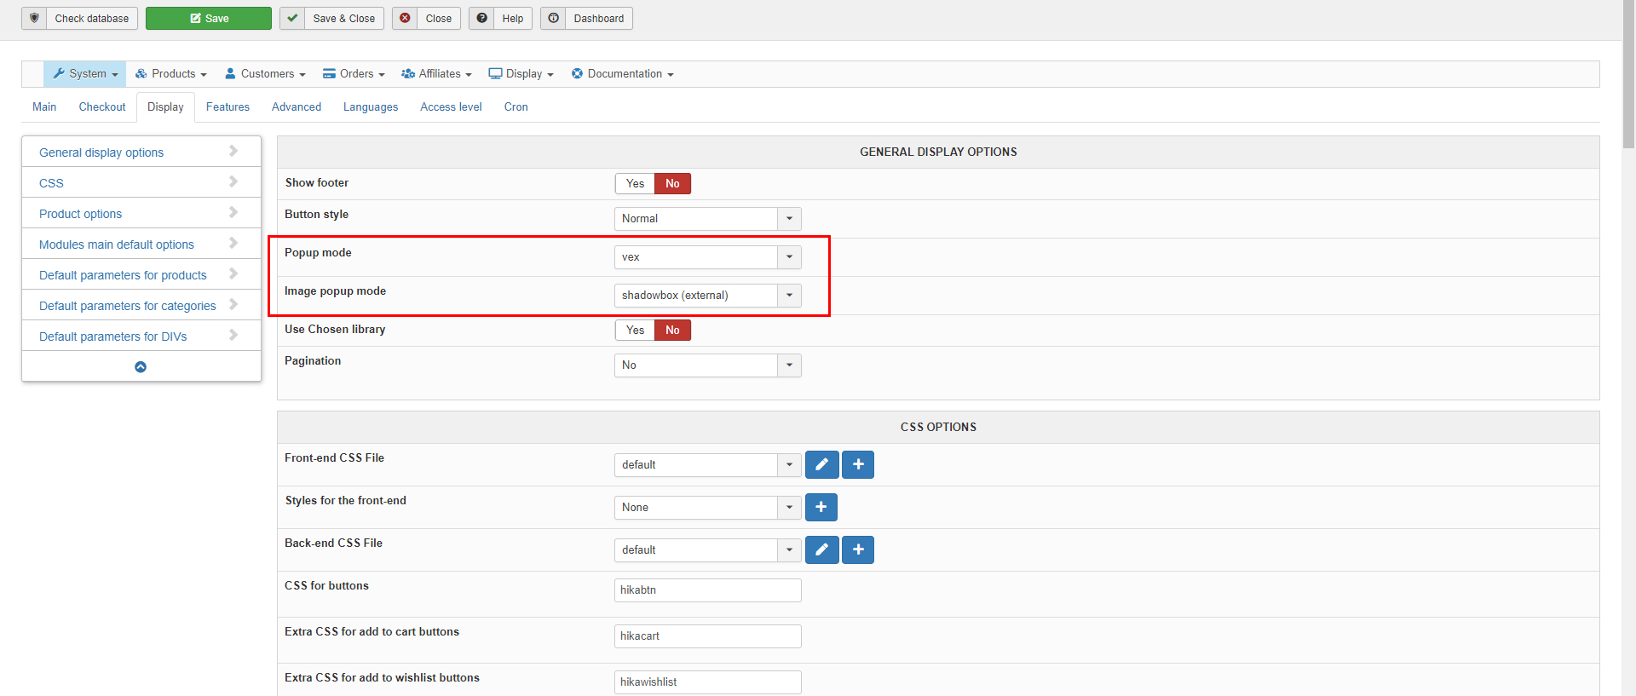The image size is (1636, 696).
Task: Open the Button style dropdown
Action: tap(707, 219)
